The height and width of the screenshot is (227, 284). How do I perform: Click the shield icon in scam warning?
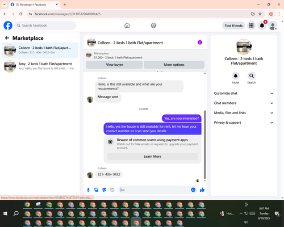point(110,142)
